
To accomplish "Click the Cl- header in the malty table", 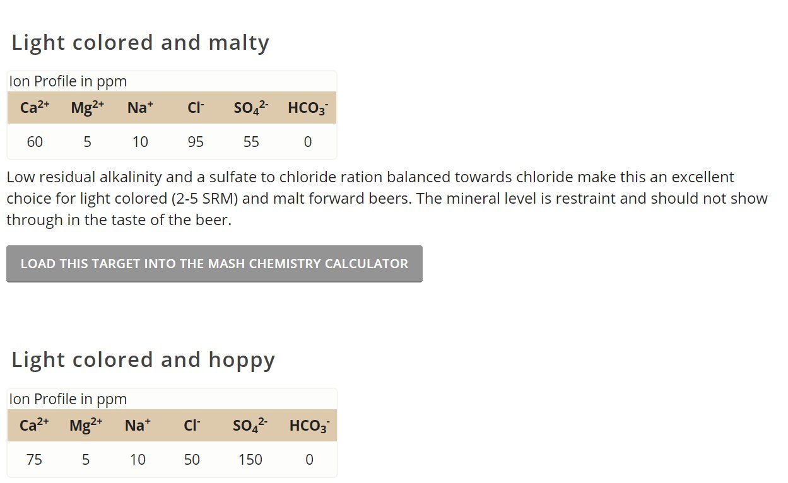I will (x=196, y=108).
